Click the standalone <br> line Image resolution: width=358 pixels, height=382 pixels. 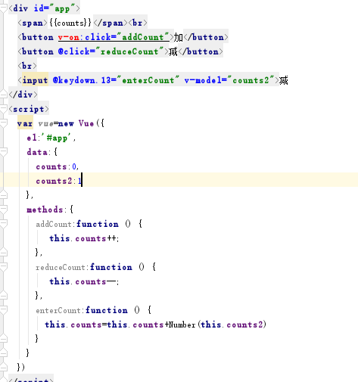point(27,66)
